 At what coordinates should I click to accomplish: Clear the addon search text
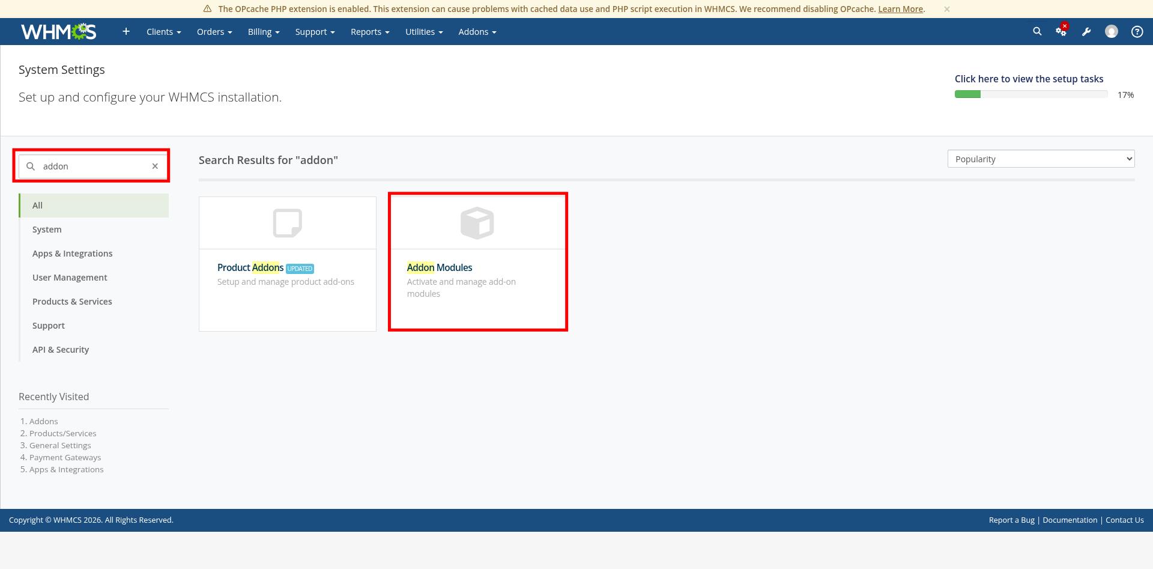click(155, 166)
